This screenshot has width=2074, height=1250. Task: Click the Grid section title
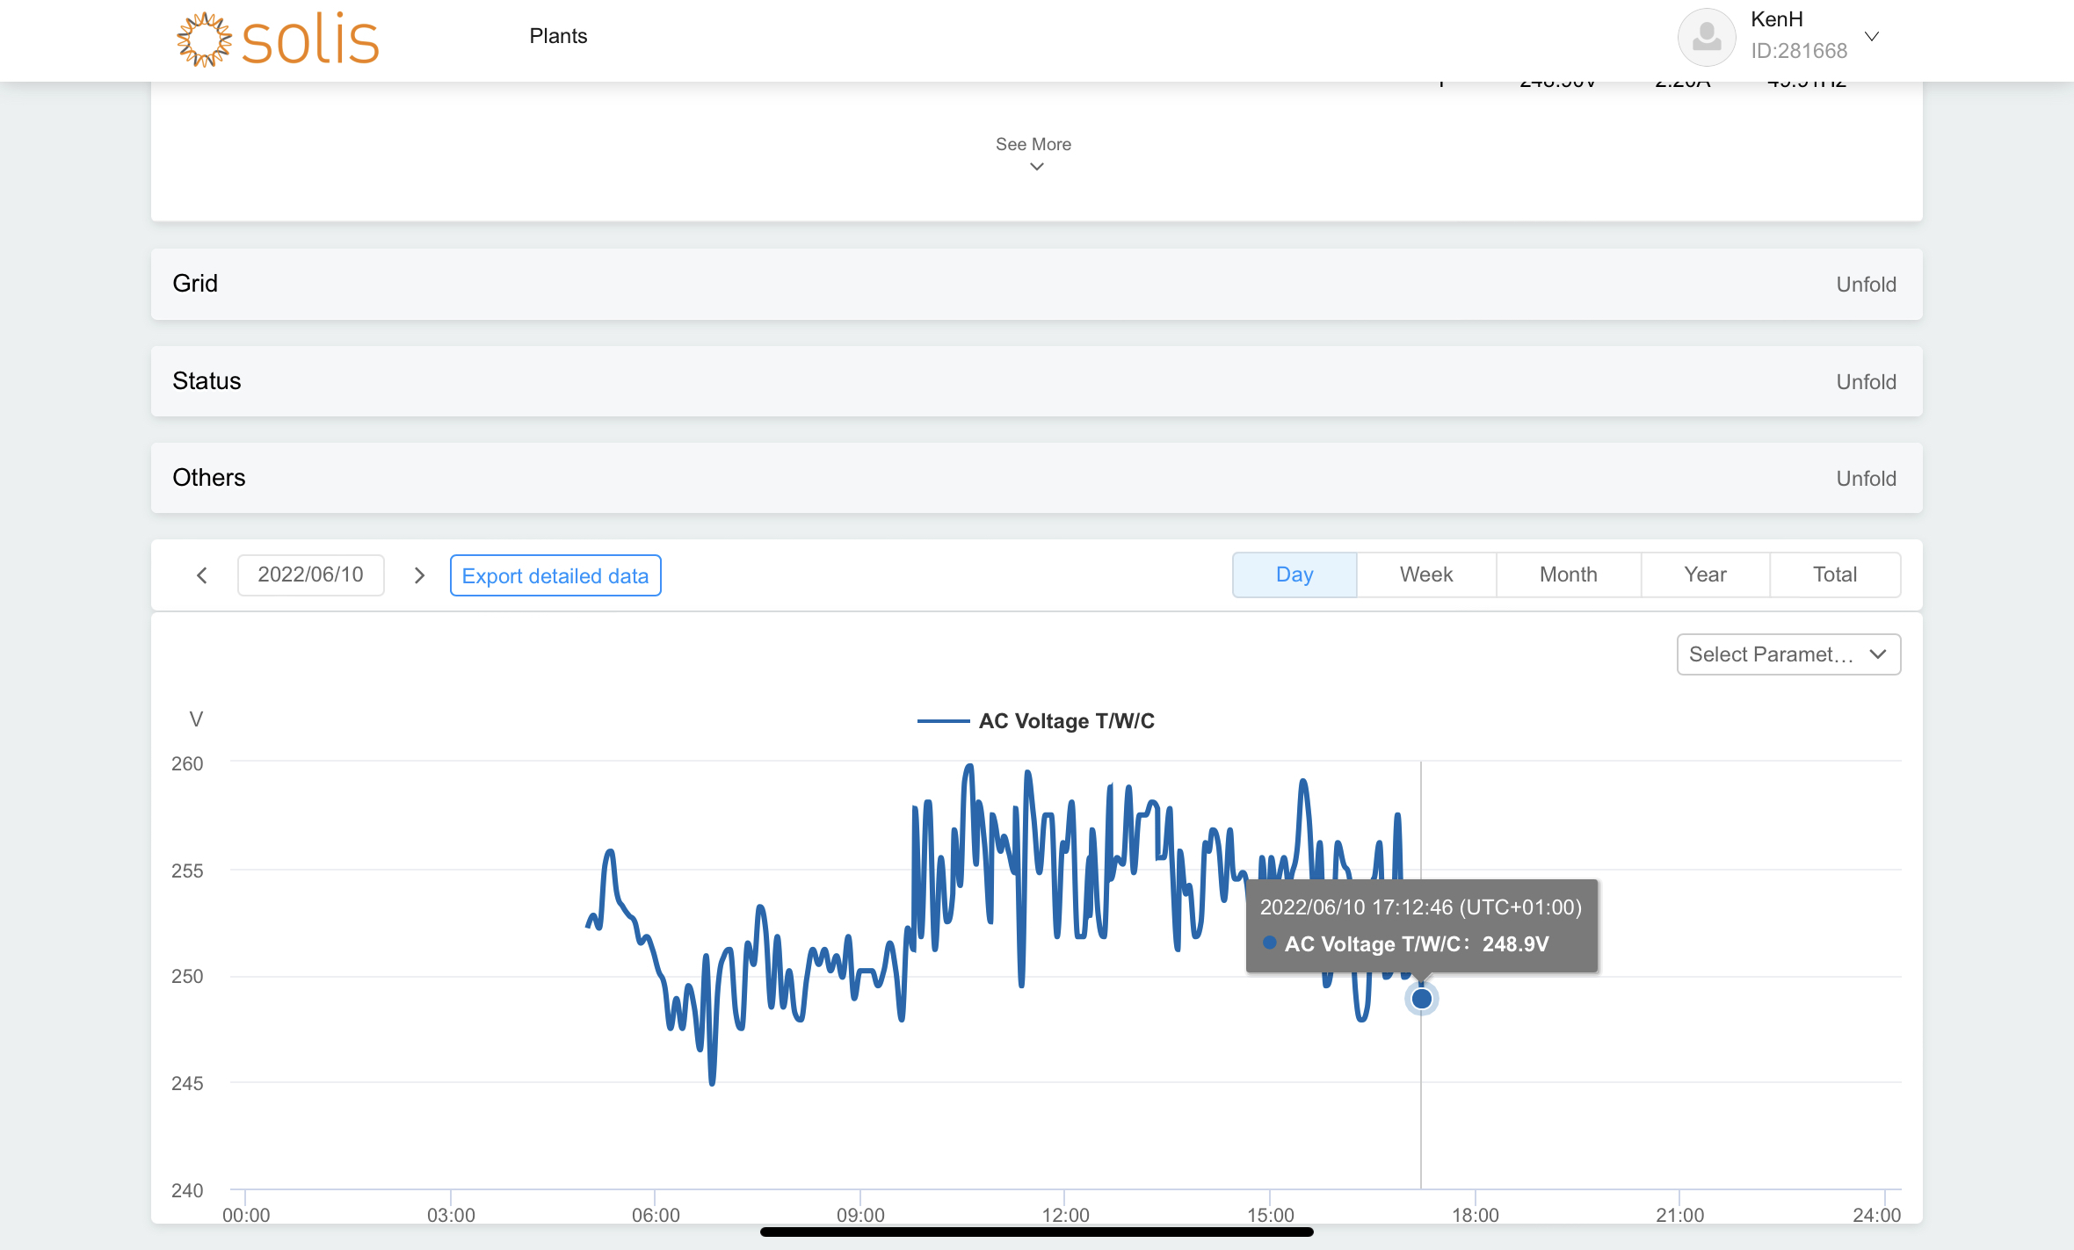(x=195, y=284)
